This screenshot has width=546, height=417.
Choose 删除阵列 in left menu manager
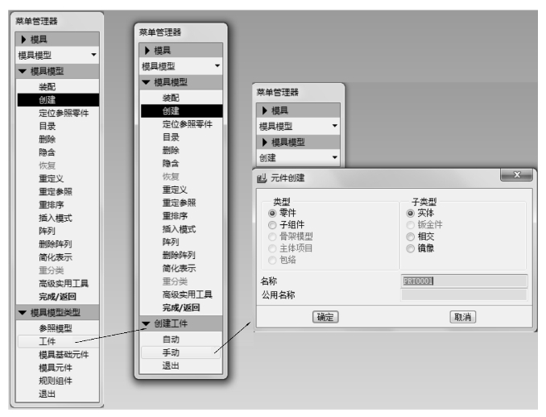tap(56, 244)
